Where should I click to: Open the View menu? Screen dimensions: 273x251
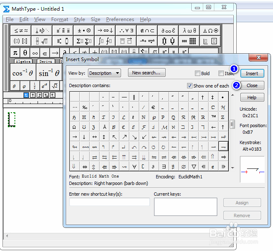click(40, 19)
